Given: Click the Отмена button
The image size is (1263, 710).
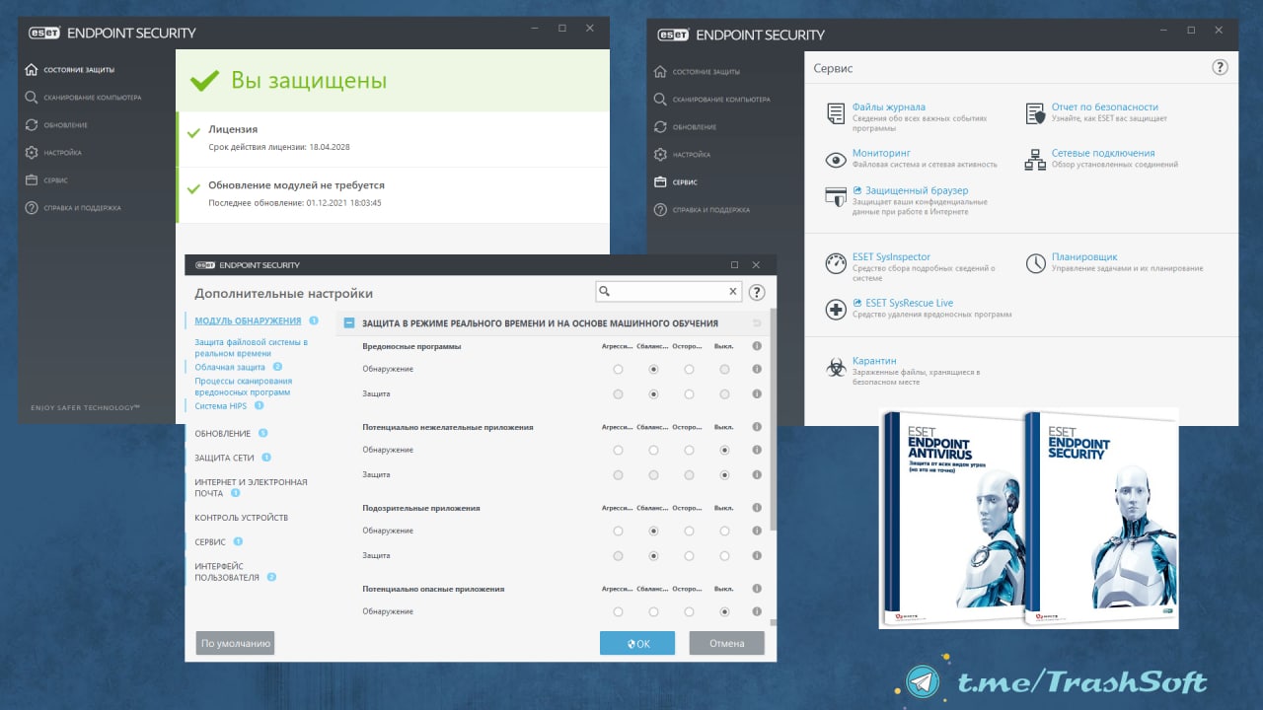Looking at the screenshot, I should pyautogui.click(x=727, y=643).
